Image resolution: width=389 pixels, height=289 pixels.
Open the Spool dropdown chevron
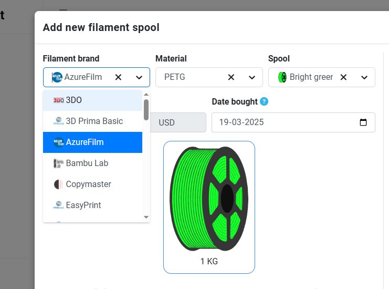pyautogui.click(x=364, y=77)
